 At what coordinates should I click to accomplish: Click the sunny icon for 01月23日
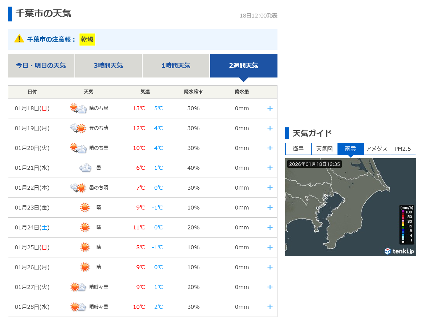point(85,208)
